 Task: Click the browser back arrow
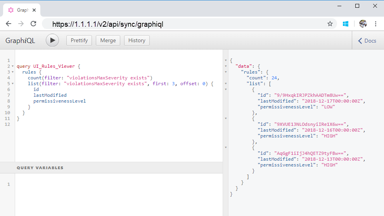pos(9,24)
